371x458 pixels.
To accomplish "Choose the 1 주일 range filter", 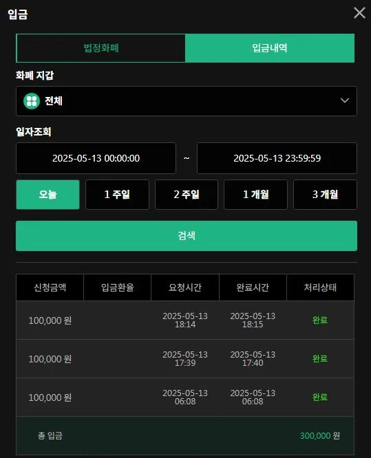I will [x=117, y=195].
